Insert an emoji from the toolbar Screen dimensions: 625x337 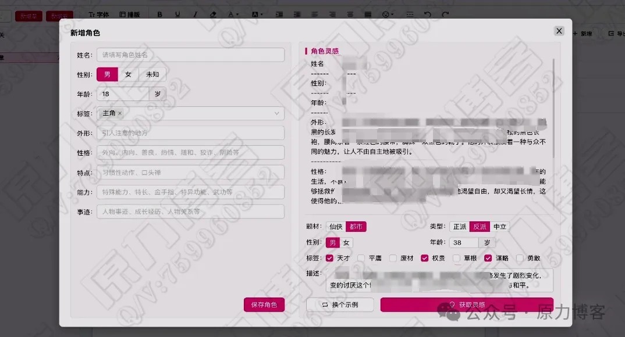click(384, 14)
